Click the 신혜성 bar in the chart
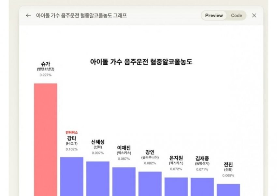Image resolution: width=277 pixels, height=196 pixels. [98, 178]
